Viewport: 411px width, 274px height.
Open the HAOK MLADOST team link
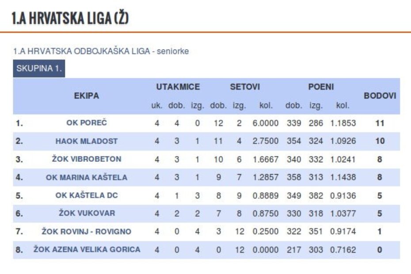(87, 141)
